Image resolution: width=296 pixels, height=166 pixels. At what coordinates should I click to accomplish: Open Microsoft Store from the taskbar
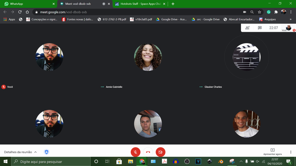point(119,162)
